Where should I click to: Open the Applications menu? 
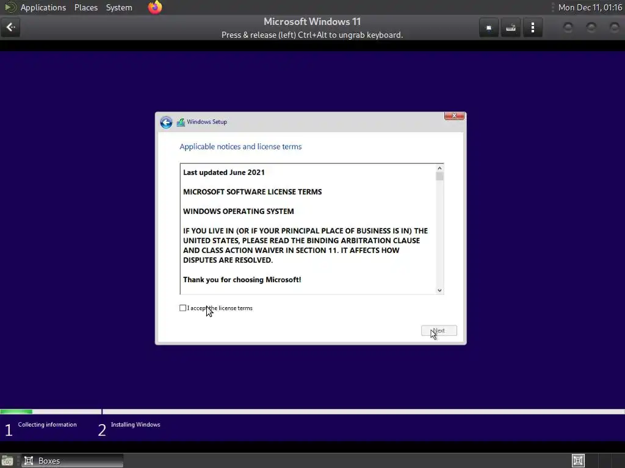pyautogui.click(x=43, y=7)
